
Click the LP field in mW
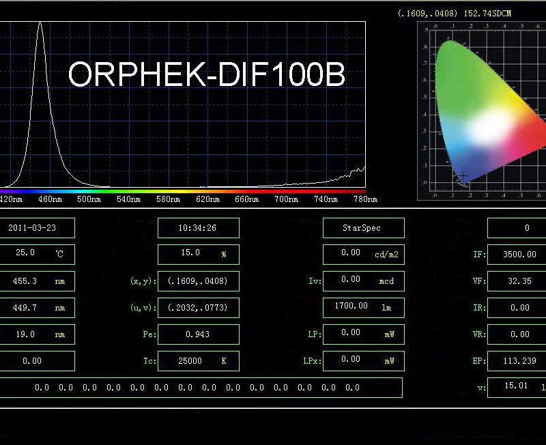click(x=364, y=334)
